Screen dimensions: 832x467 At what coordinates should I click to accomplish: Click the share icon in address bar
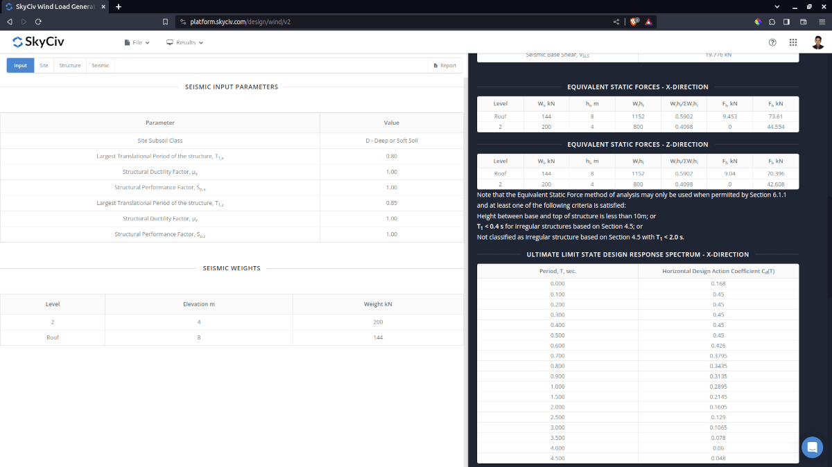(x=616, y=21)
